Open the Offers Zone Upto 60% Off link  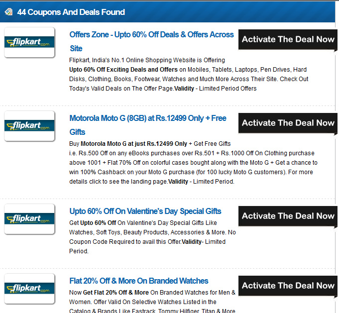click(151, 41)
